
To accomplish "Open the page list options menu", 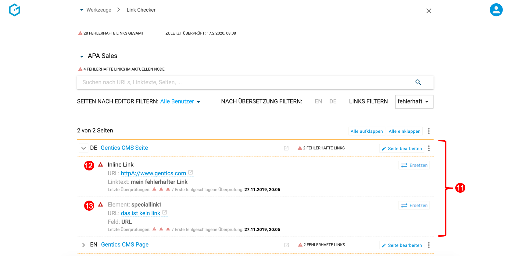I will pos(429,131).
